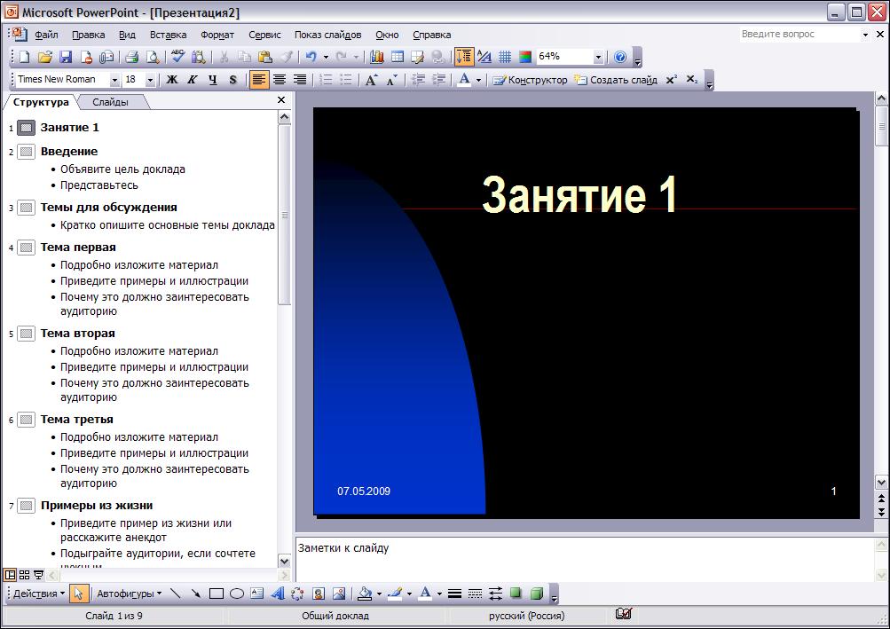Create a new blank presentation

[x=25, y=57]
